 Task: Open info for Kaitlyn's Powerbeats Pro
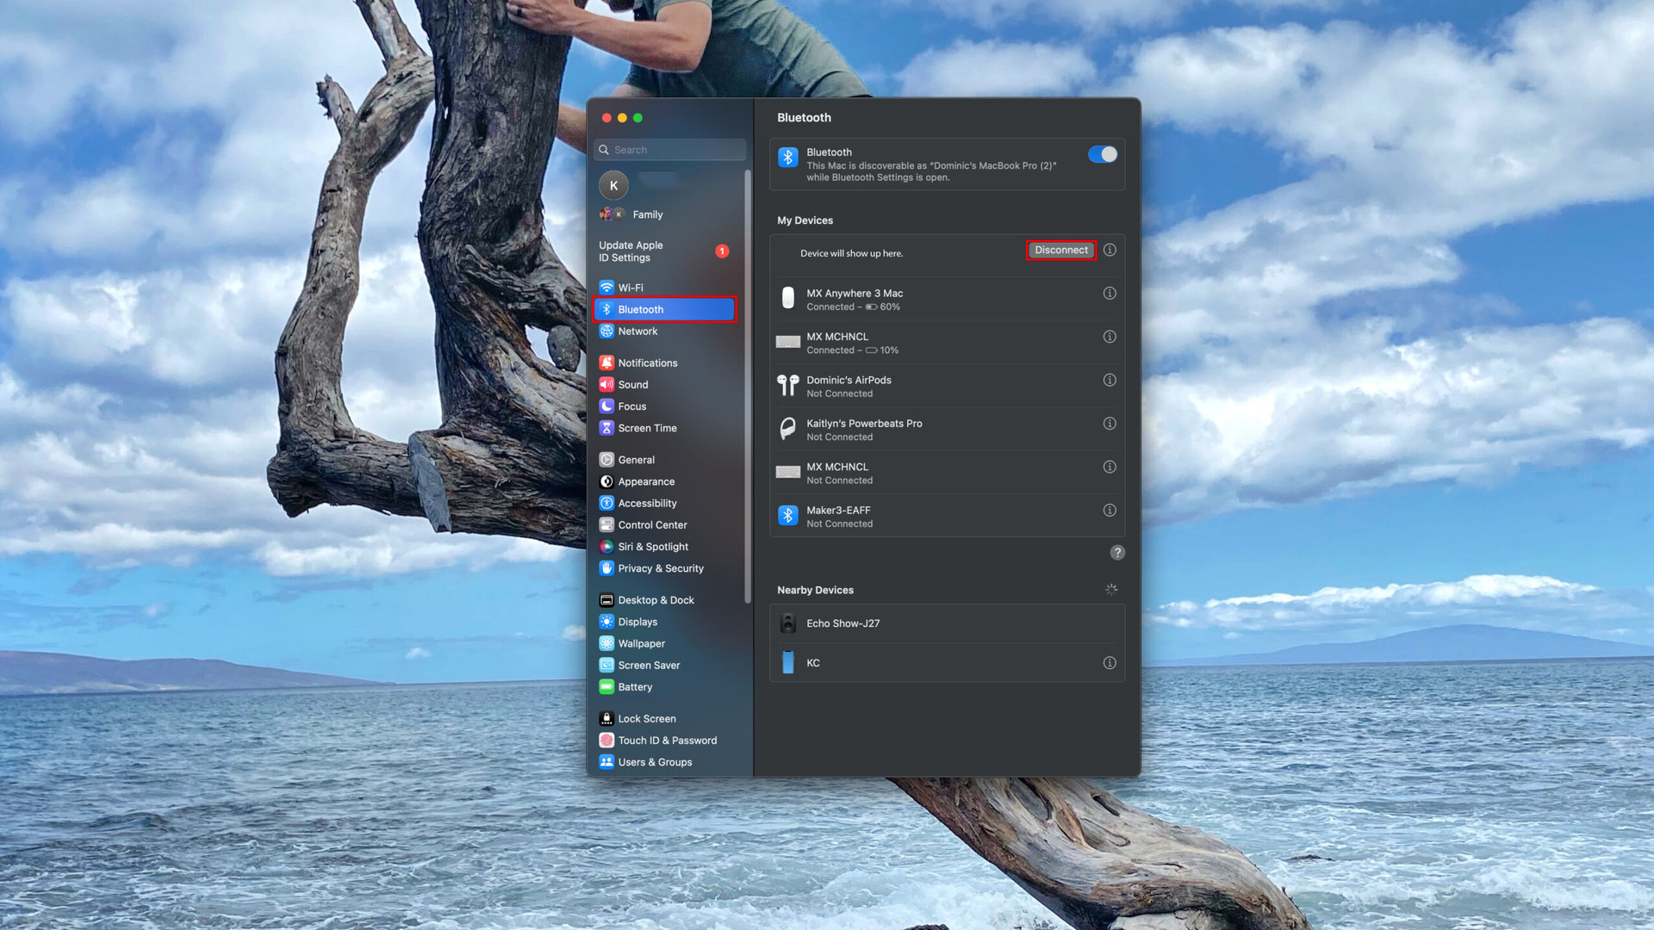[x=1110, y=424]
